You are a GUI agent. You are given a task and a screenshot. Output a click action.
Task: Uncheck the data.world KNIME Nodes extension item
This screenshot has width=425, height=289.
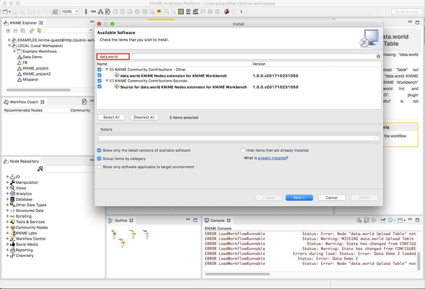point(99,75)
